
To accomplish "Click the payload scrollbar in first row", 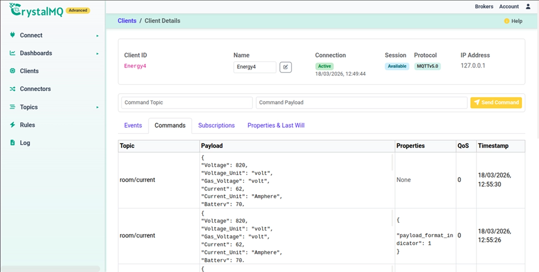I will pos(392,162).
